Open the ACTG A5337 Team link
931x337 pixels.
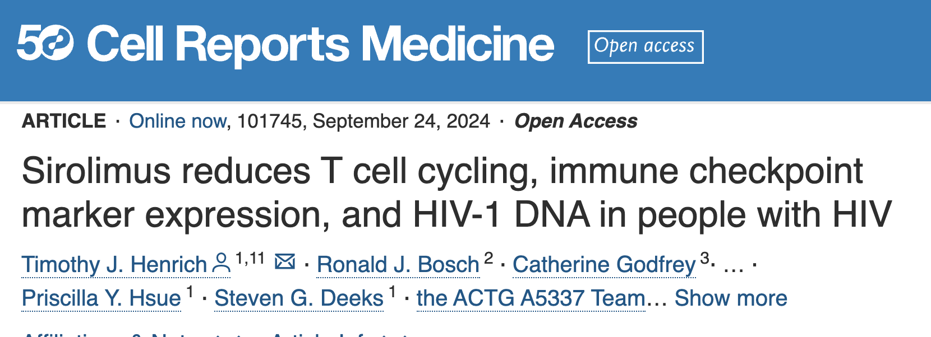tap(531, 298)
